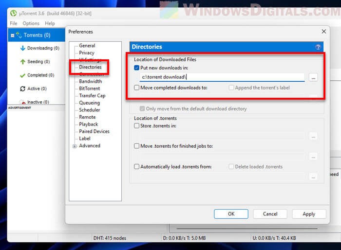Expand the Advanced tree node
The height and width of the screenshot is (250, 341).
click(75, 146)
